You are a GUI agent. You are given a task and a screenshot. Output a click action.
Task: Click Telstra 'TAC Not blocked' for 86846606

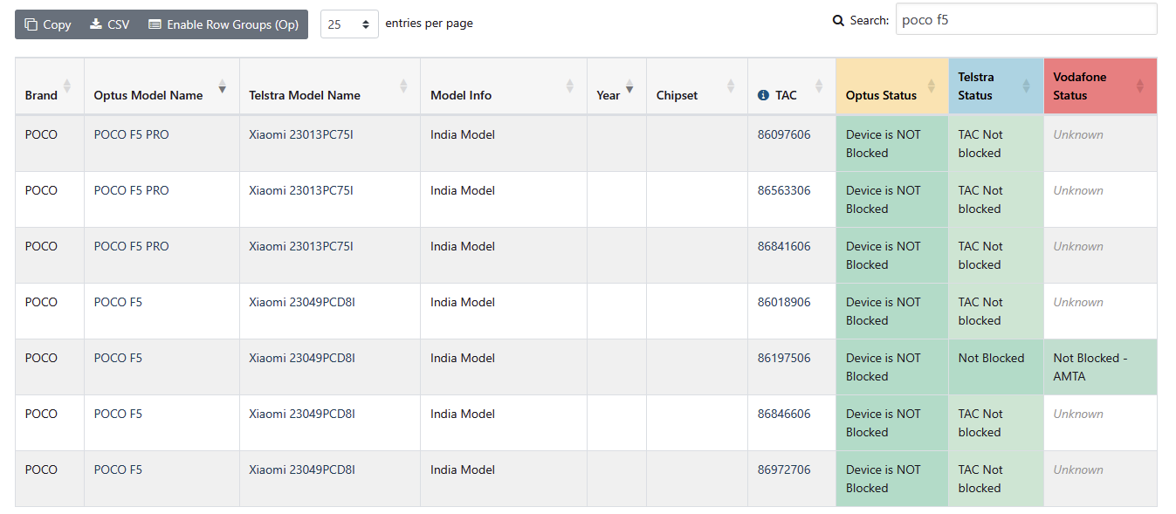click(996, 422)
